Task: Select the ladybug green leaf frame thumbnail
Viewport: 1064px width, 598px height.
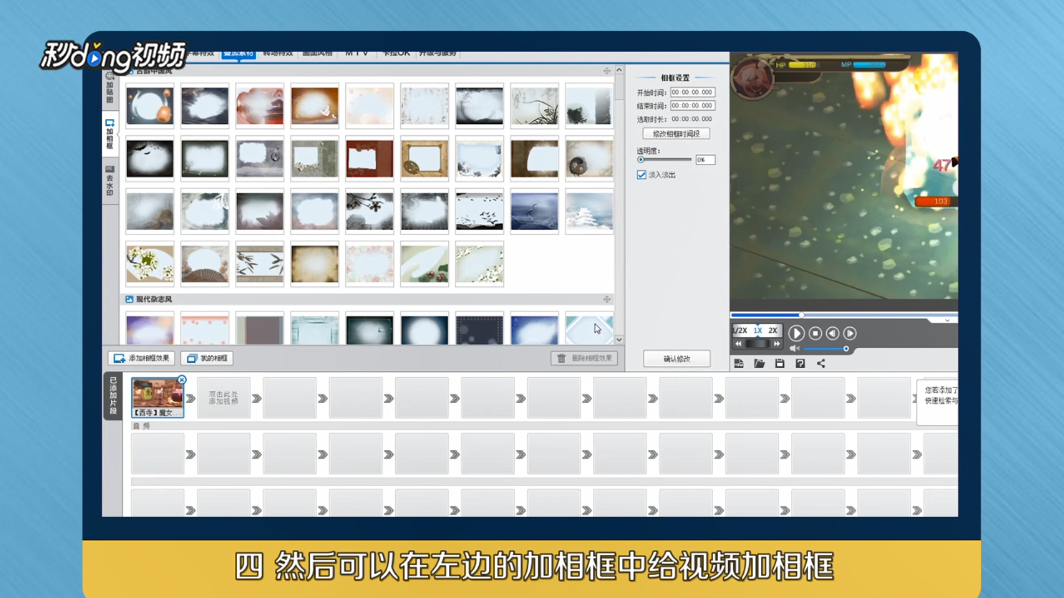Action: click(x=424, y=264)
